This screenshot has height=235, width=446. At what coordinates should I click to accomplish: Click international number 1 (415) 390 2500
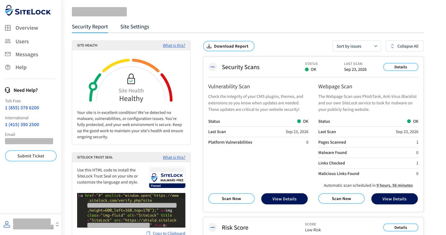pos(22,125)
